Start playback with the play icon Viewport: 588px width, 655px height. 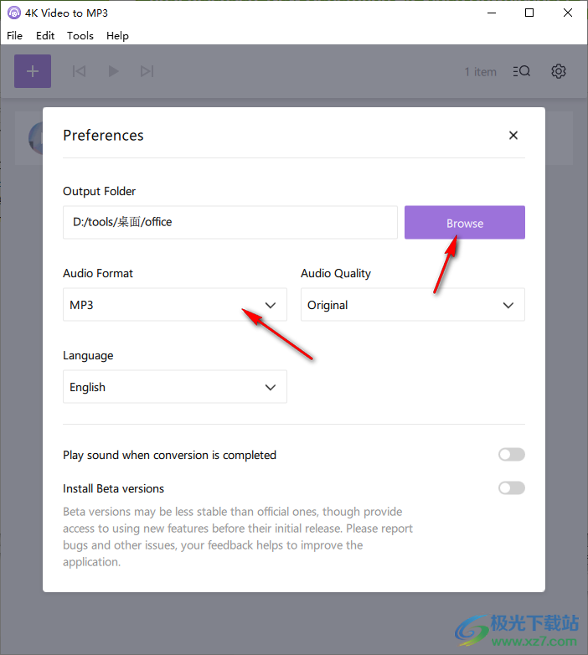point(113,71)
